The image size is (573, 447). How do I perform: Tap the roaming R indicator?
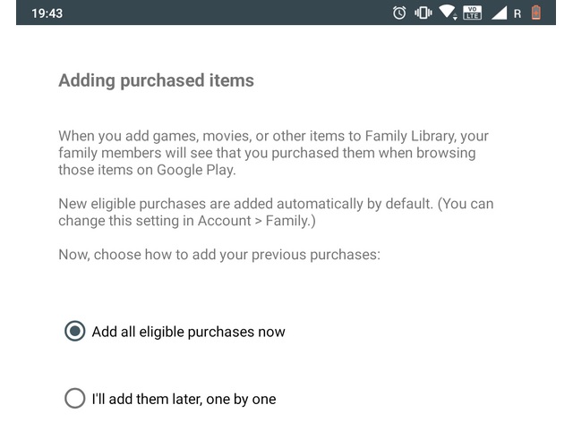[x=517, y=14]
